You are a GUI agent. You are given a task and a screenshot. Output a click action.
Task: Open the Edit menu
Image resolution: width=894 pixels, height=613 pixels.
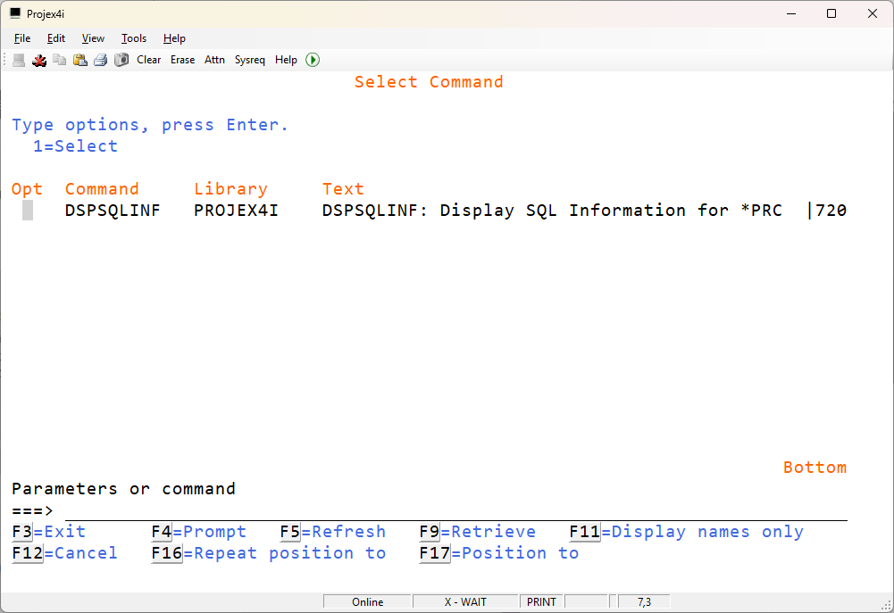pyautogui.click(x=56, y=38)
